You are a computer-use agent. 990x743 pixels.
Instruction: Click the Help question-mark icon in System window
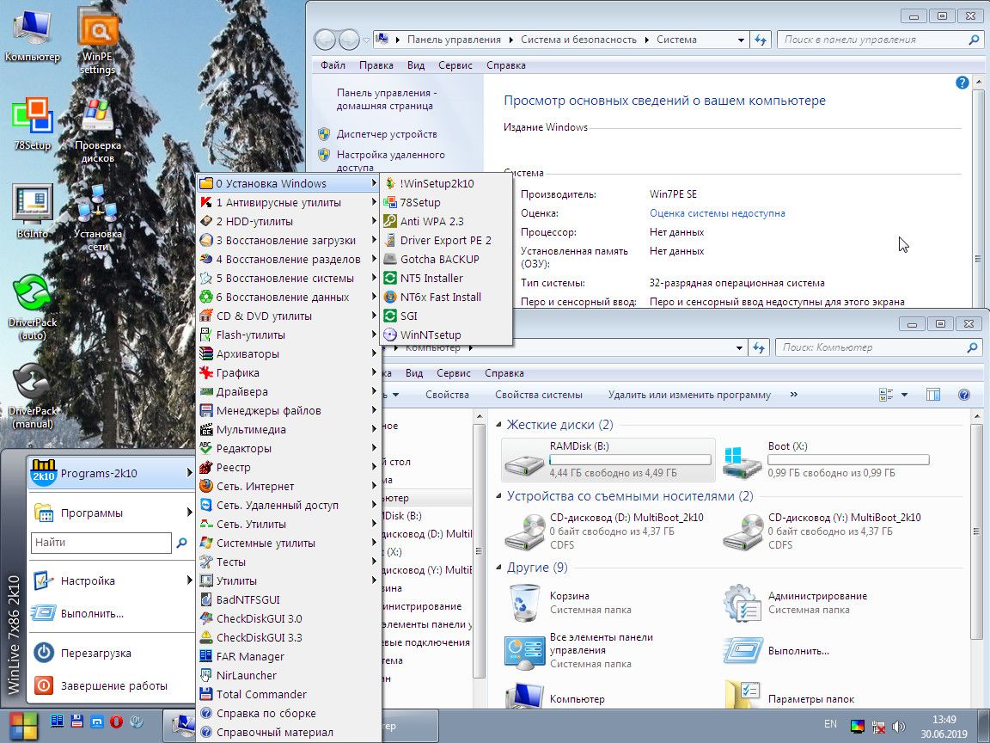[962, 83]
